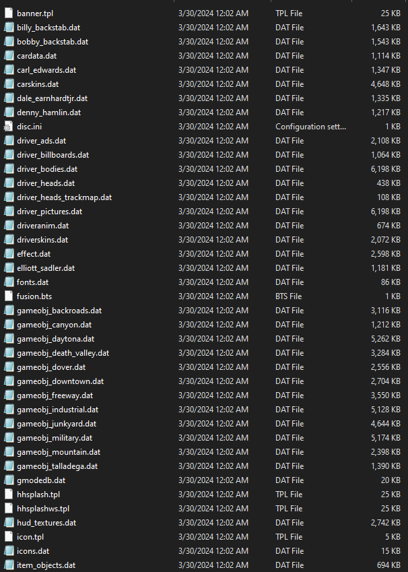Image resolution: width=408 pixels, height=572 pixels.
Task: Click the gameobj_industrial.dat name
Action: coord(58,410)
